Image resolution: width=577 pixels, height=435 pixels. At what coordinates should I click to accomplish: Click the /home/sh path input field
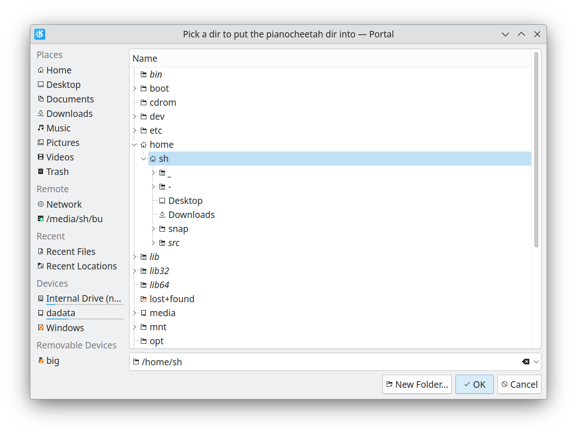(x=327, y=362)
